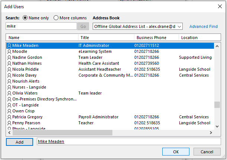227x160 pixels.
Task: Click the contact icon next to Penny Pearson
Action: (x=9, y=123)
